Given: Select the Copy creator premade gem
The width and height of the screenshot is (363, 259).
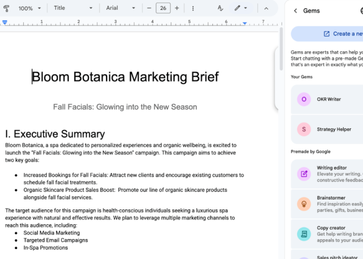Looking at the screenshot, I should click(x=327, y=234).
